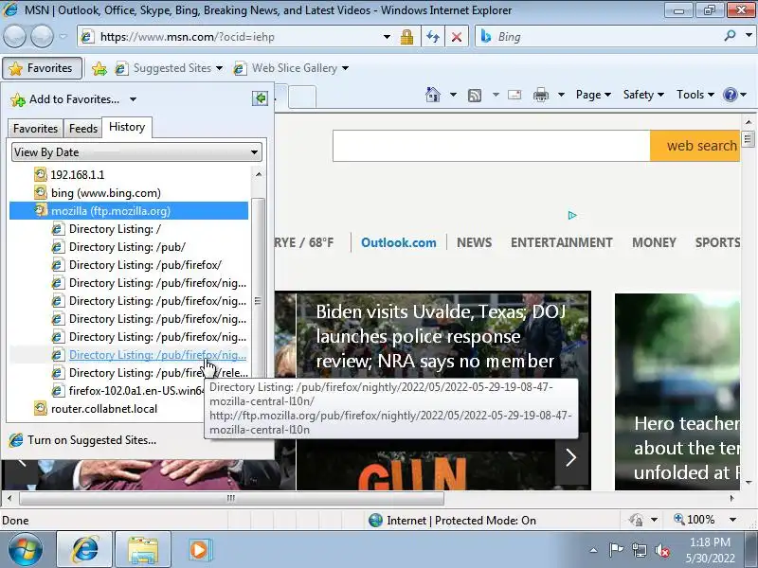
Task: Click the Refresh page icon
Action: (x=433, y=37)
